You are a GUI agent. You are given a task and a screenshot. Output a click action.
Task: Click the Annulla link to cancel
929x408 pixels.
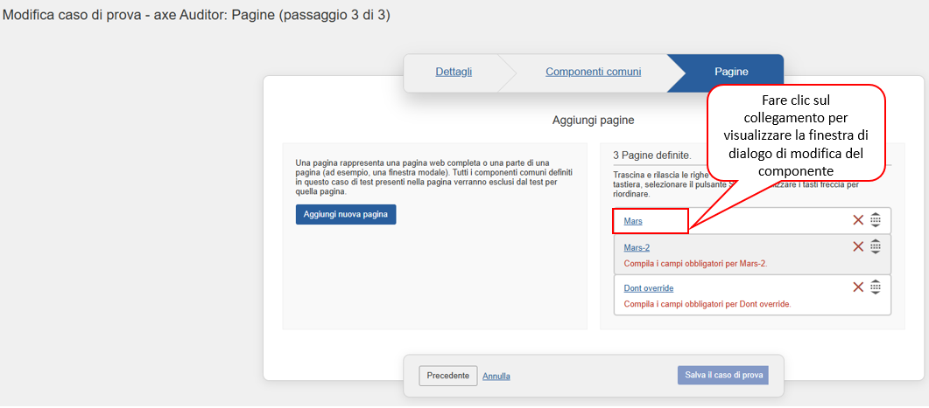[x=496, y=377]
